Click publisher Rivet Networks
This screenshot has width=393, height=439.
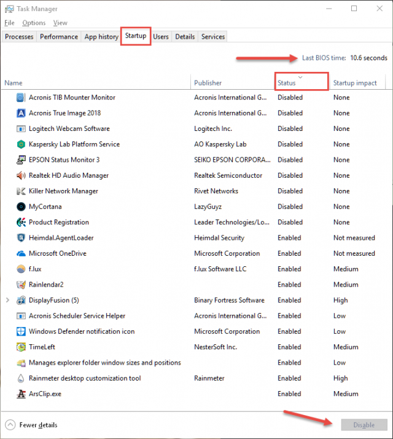click(216, 191)
